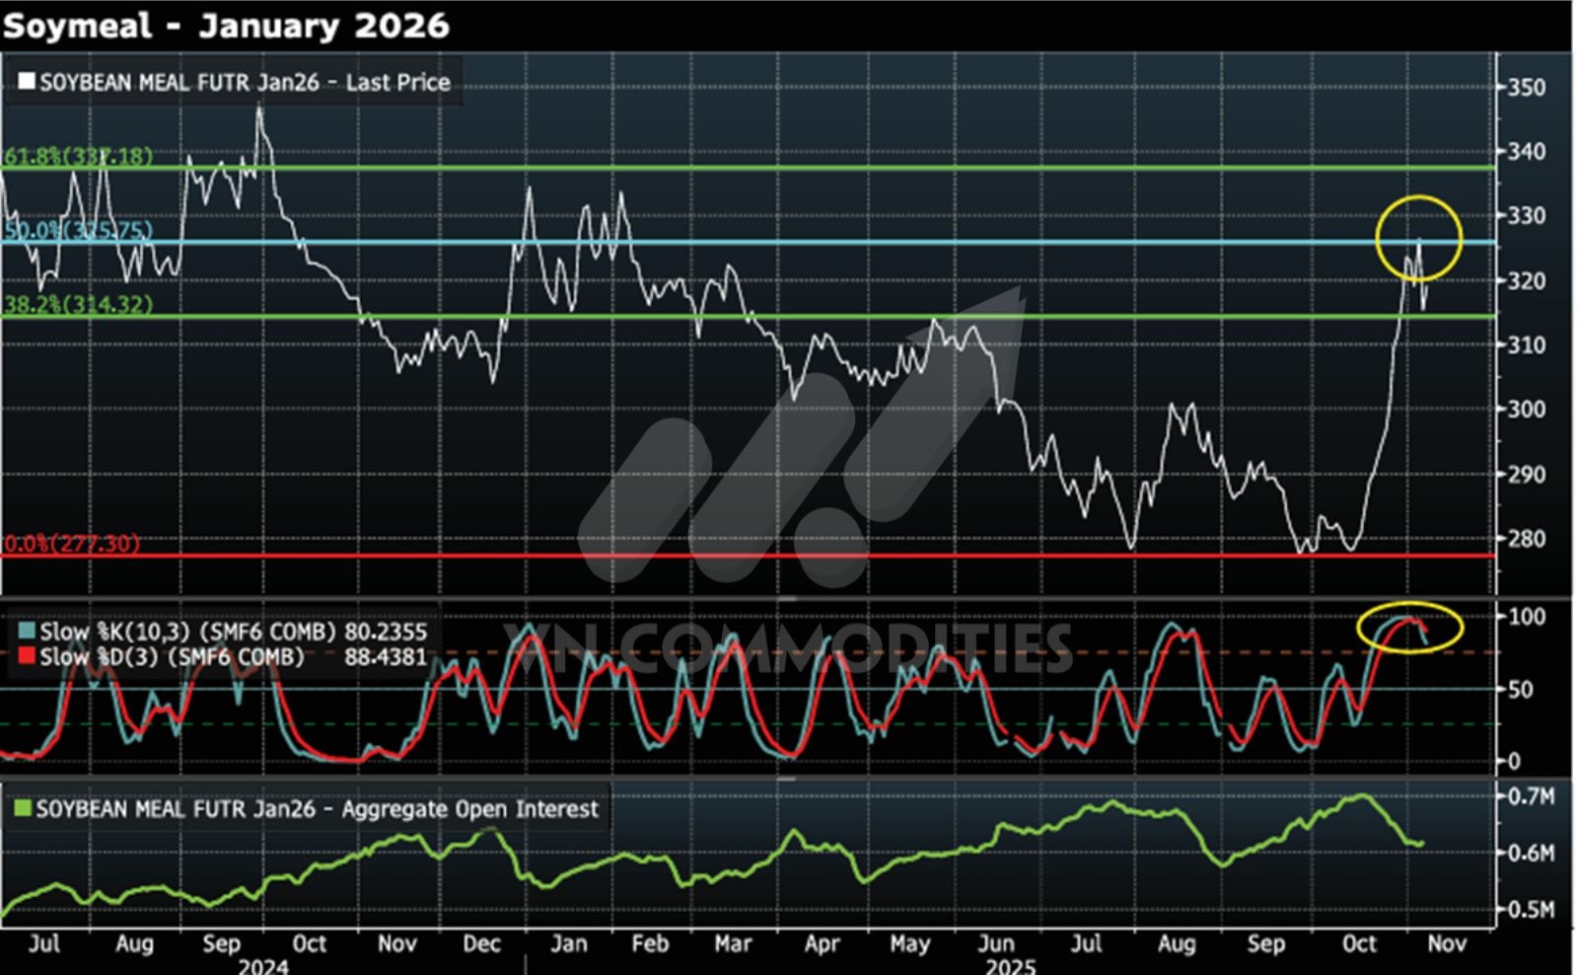Click the teal Slow %K legend swatch
Image resolution: width=1578 pixels, height=975 pixels.
[x=27, y=632]
